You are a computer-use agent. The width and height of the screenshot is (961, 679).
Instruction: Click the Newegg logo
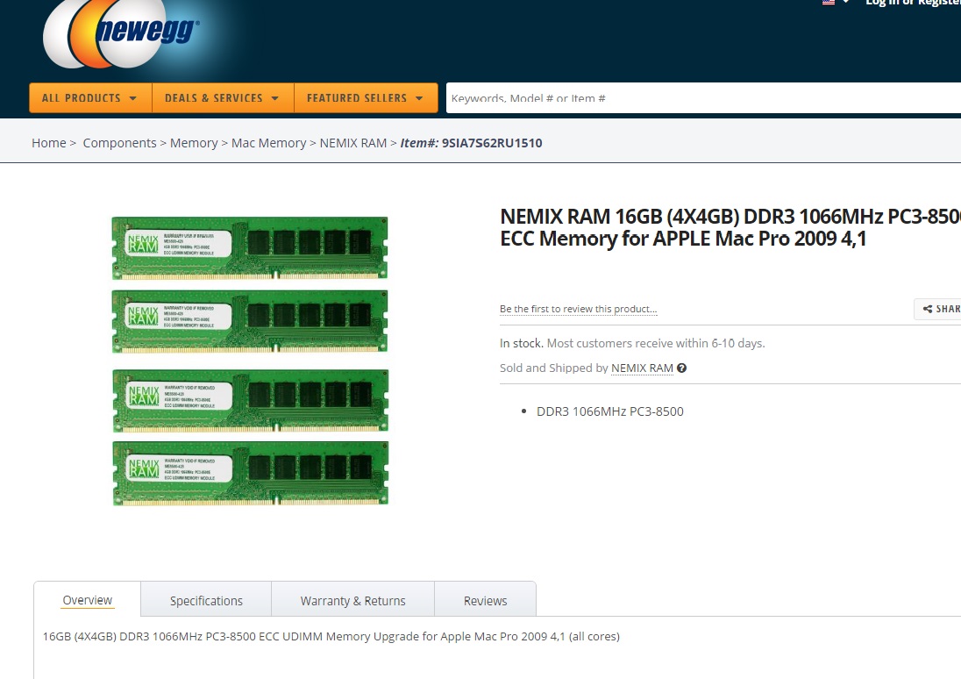point(121,32)
